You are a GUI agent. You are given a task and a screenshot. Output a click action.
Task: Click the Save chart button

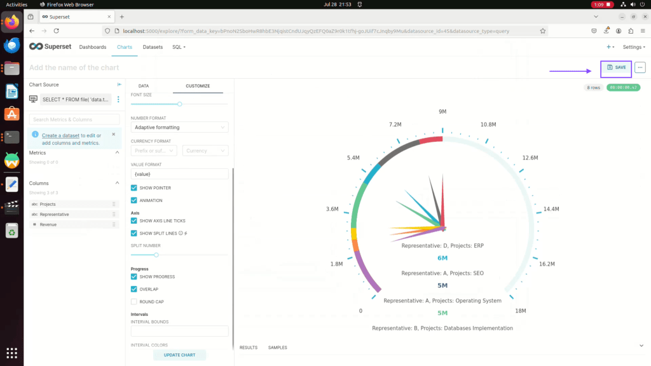click(616, 67)
